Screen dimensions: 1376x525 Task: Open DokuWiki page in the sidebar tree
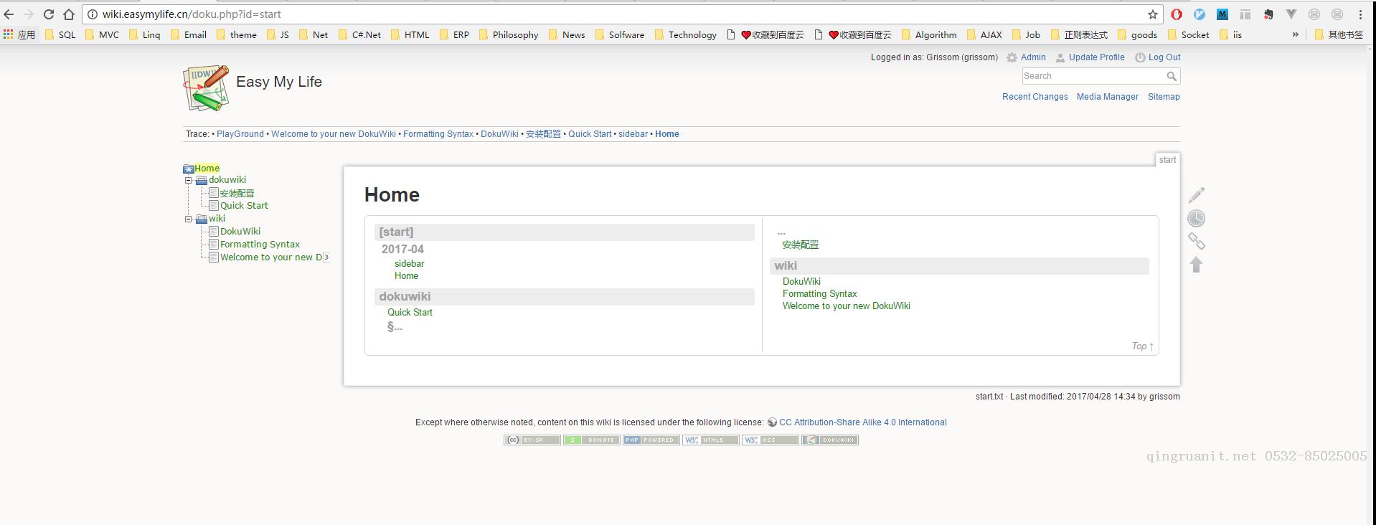(240, 232)
